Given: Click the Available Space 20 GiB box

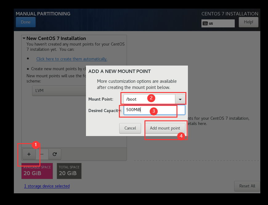Looking at the screenshot, I should pyautogui.click(x=37, y=171).
